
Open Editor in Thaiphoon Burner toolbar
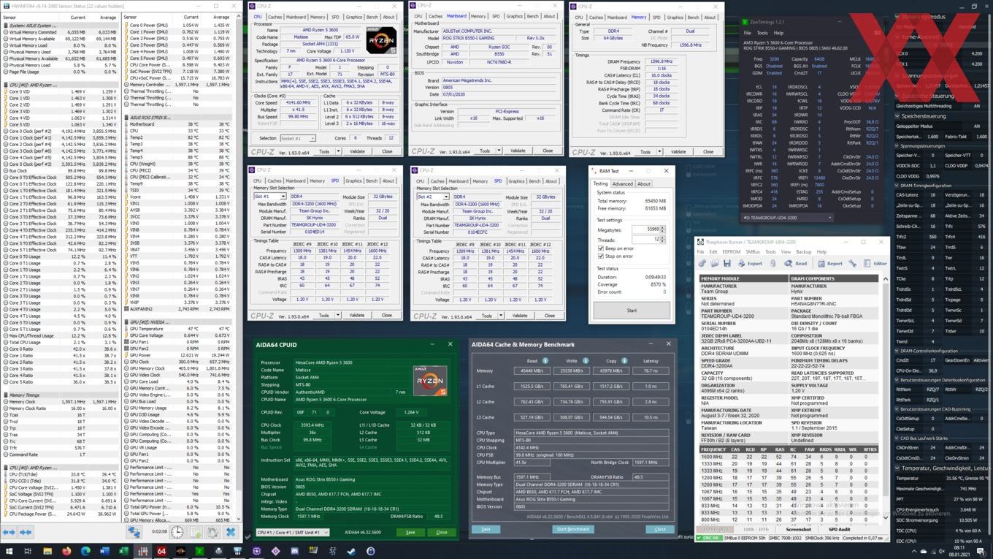pos(875,263)
